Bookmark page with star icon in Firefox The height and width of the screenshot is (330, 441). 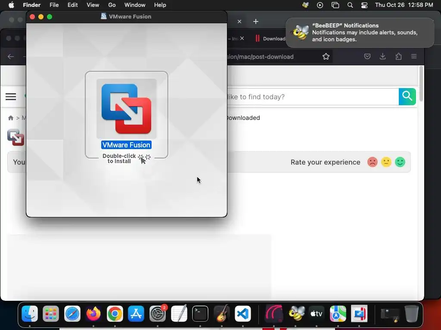[x=326, y=56]
